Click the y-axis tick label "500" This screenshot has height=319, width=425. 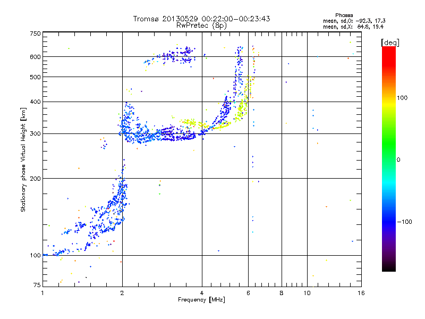35,77
